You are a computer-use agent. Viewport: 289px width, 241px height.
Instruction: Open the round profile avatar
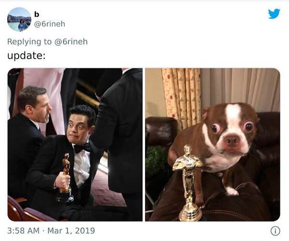click(19, 19)
